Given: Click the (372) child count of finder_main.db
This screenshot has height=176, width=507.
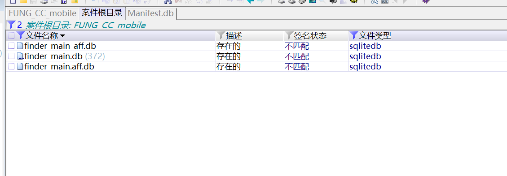Looking at the screenshot, I should (x=95, y=56).
